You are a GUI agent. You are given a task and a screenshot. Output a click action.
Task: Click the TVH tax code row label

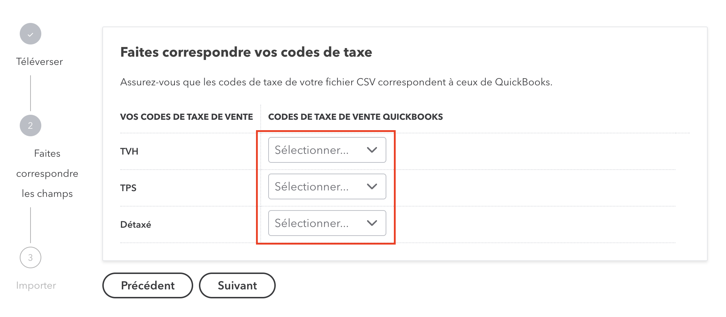(129, 151)
